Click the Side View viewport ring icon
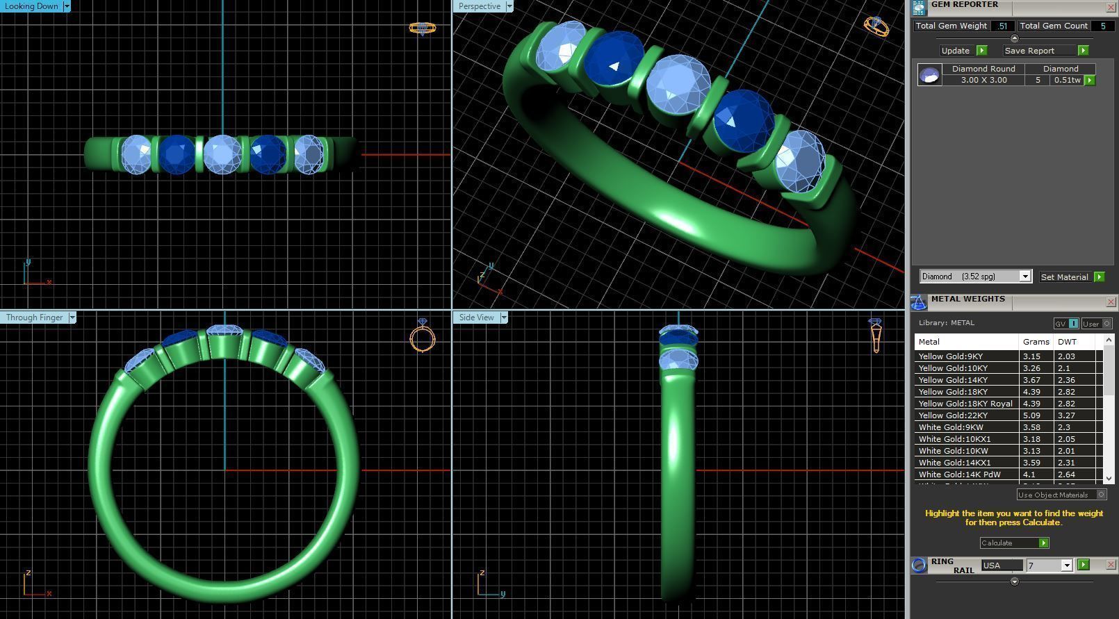 click(x=876, y=335)
